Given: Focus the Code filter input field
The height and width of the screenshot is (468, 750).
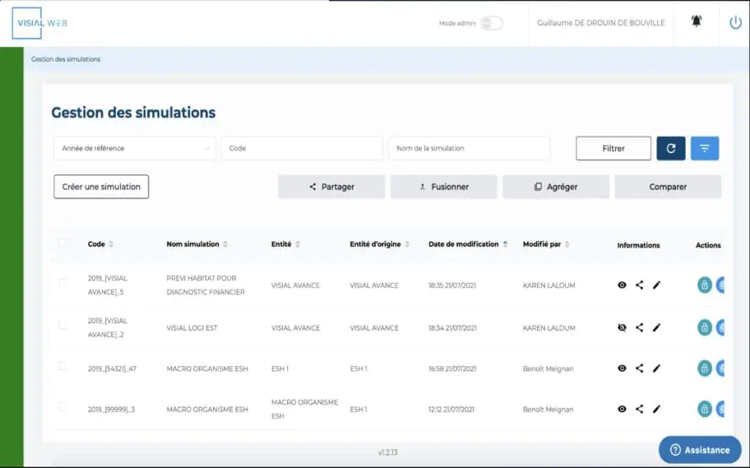Looking at the screenshot, I should point(302,149).
